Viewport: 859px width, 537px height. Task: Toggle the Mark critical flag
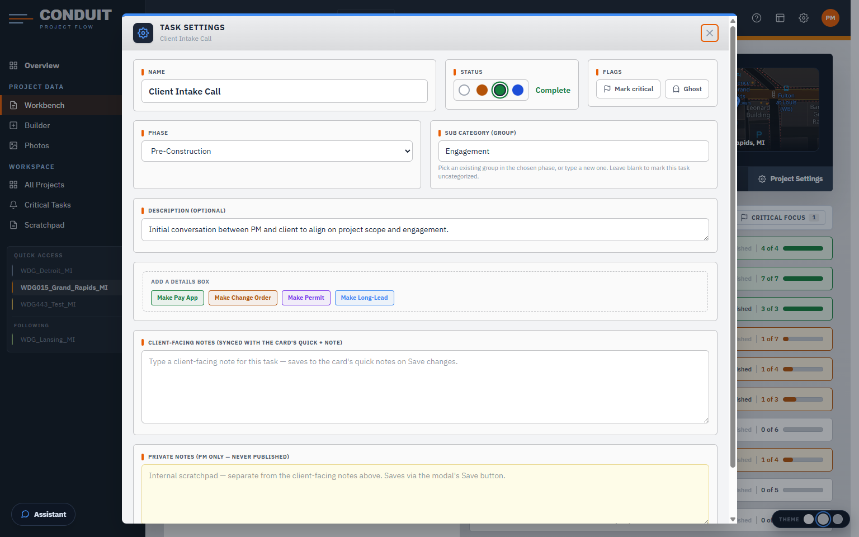tap(629, 89)
